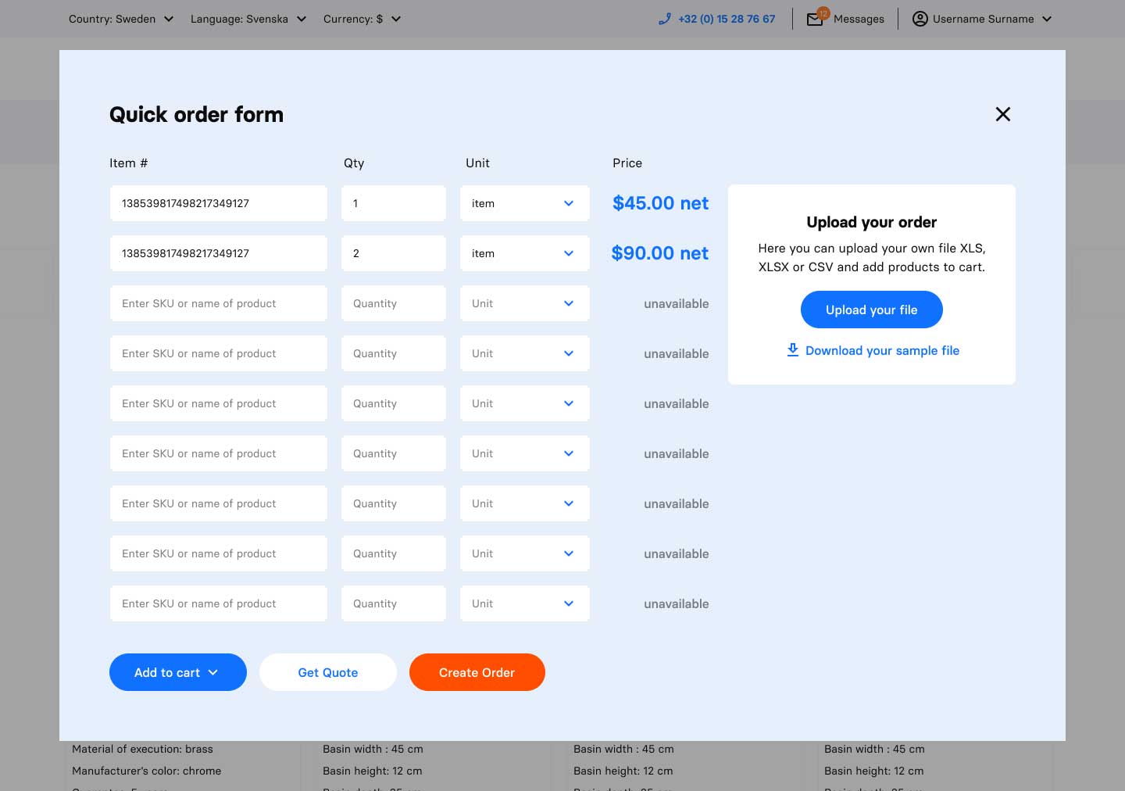Open unit dropdown in the $45.00 row
The width and height of the screenshot is (1125, 791).
(x=525, y=203)
